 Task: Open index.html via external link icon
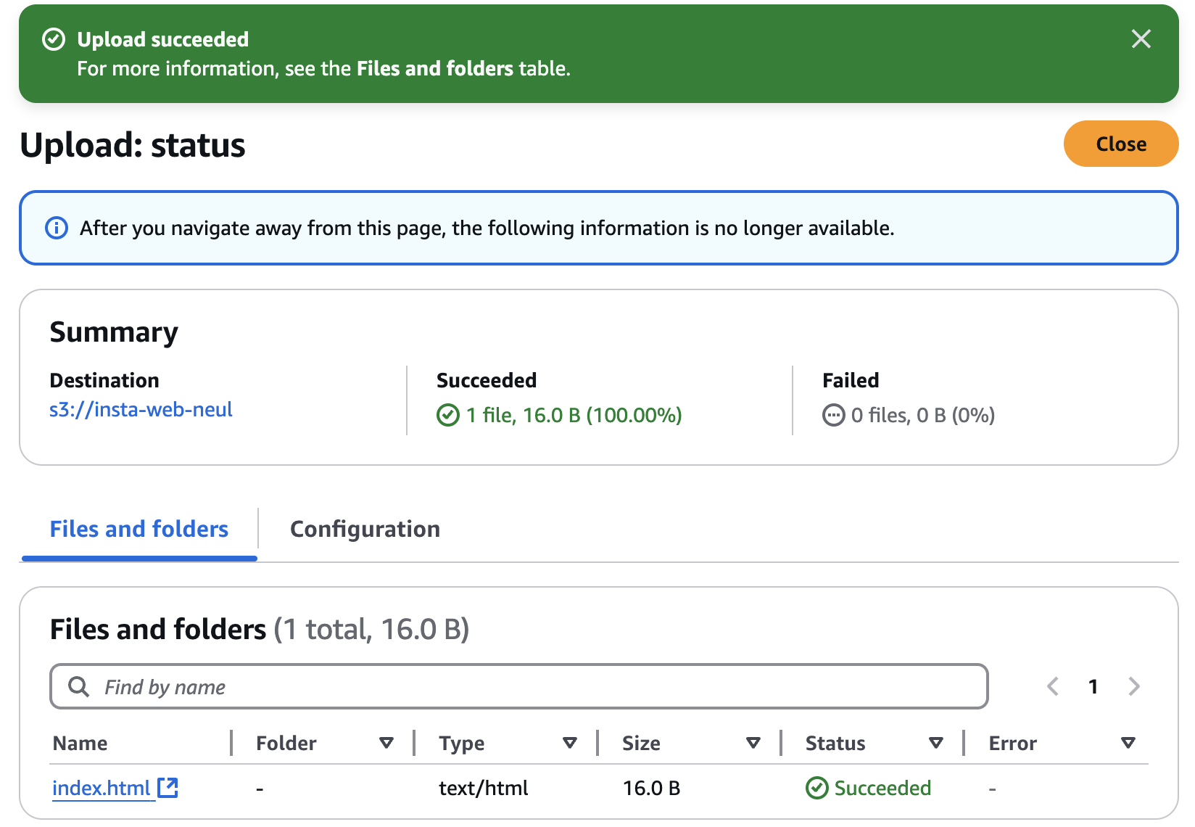[x=168, y=787]
